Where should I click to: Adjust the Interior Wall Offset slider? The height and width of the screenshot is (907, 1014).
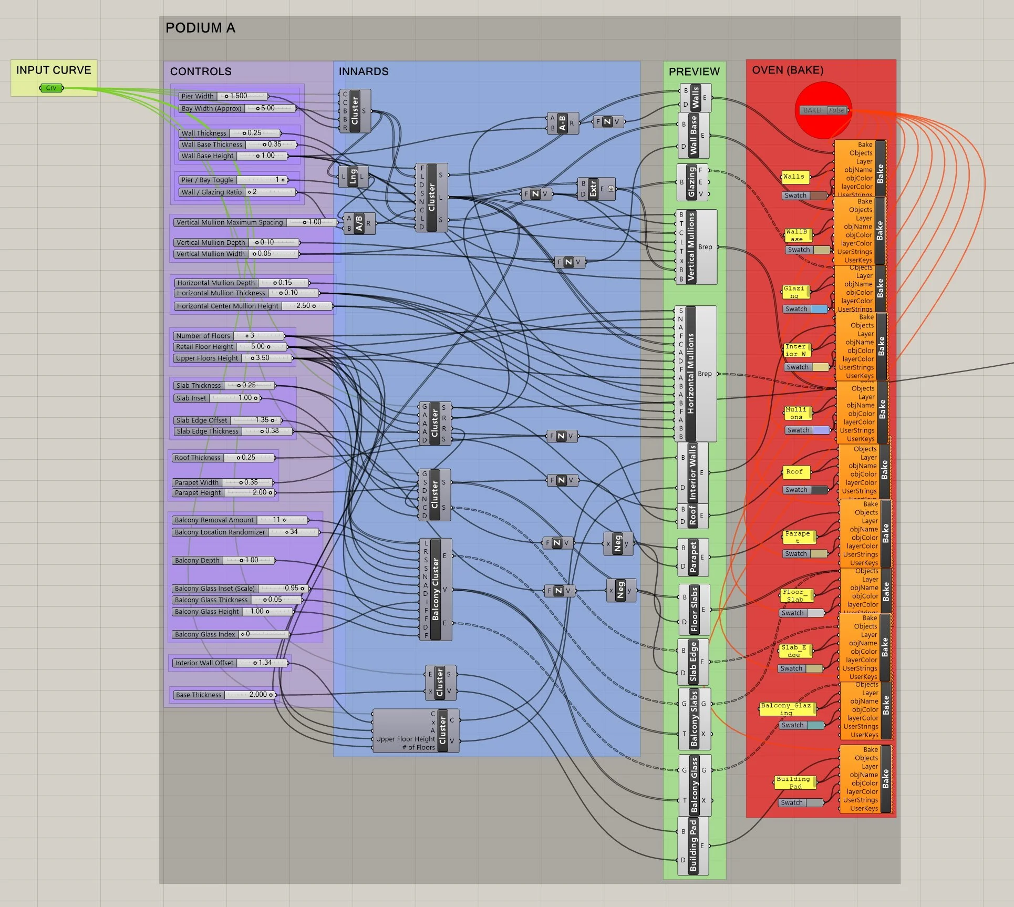coord(231,663)
